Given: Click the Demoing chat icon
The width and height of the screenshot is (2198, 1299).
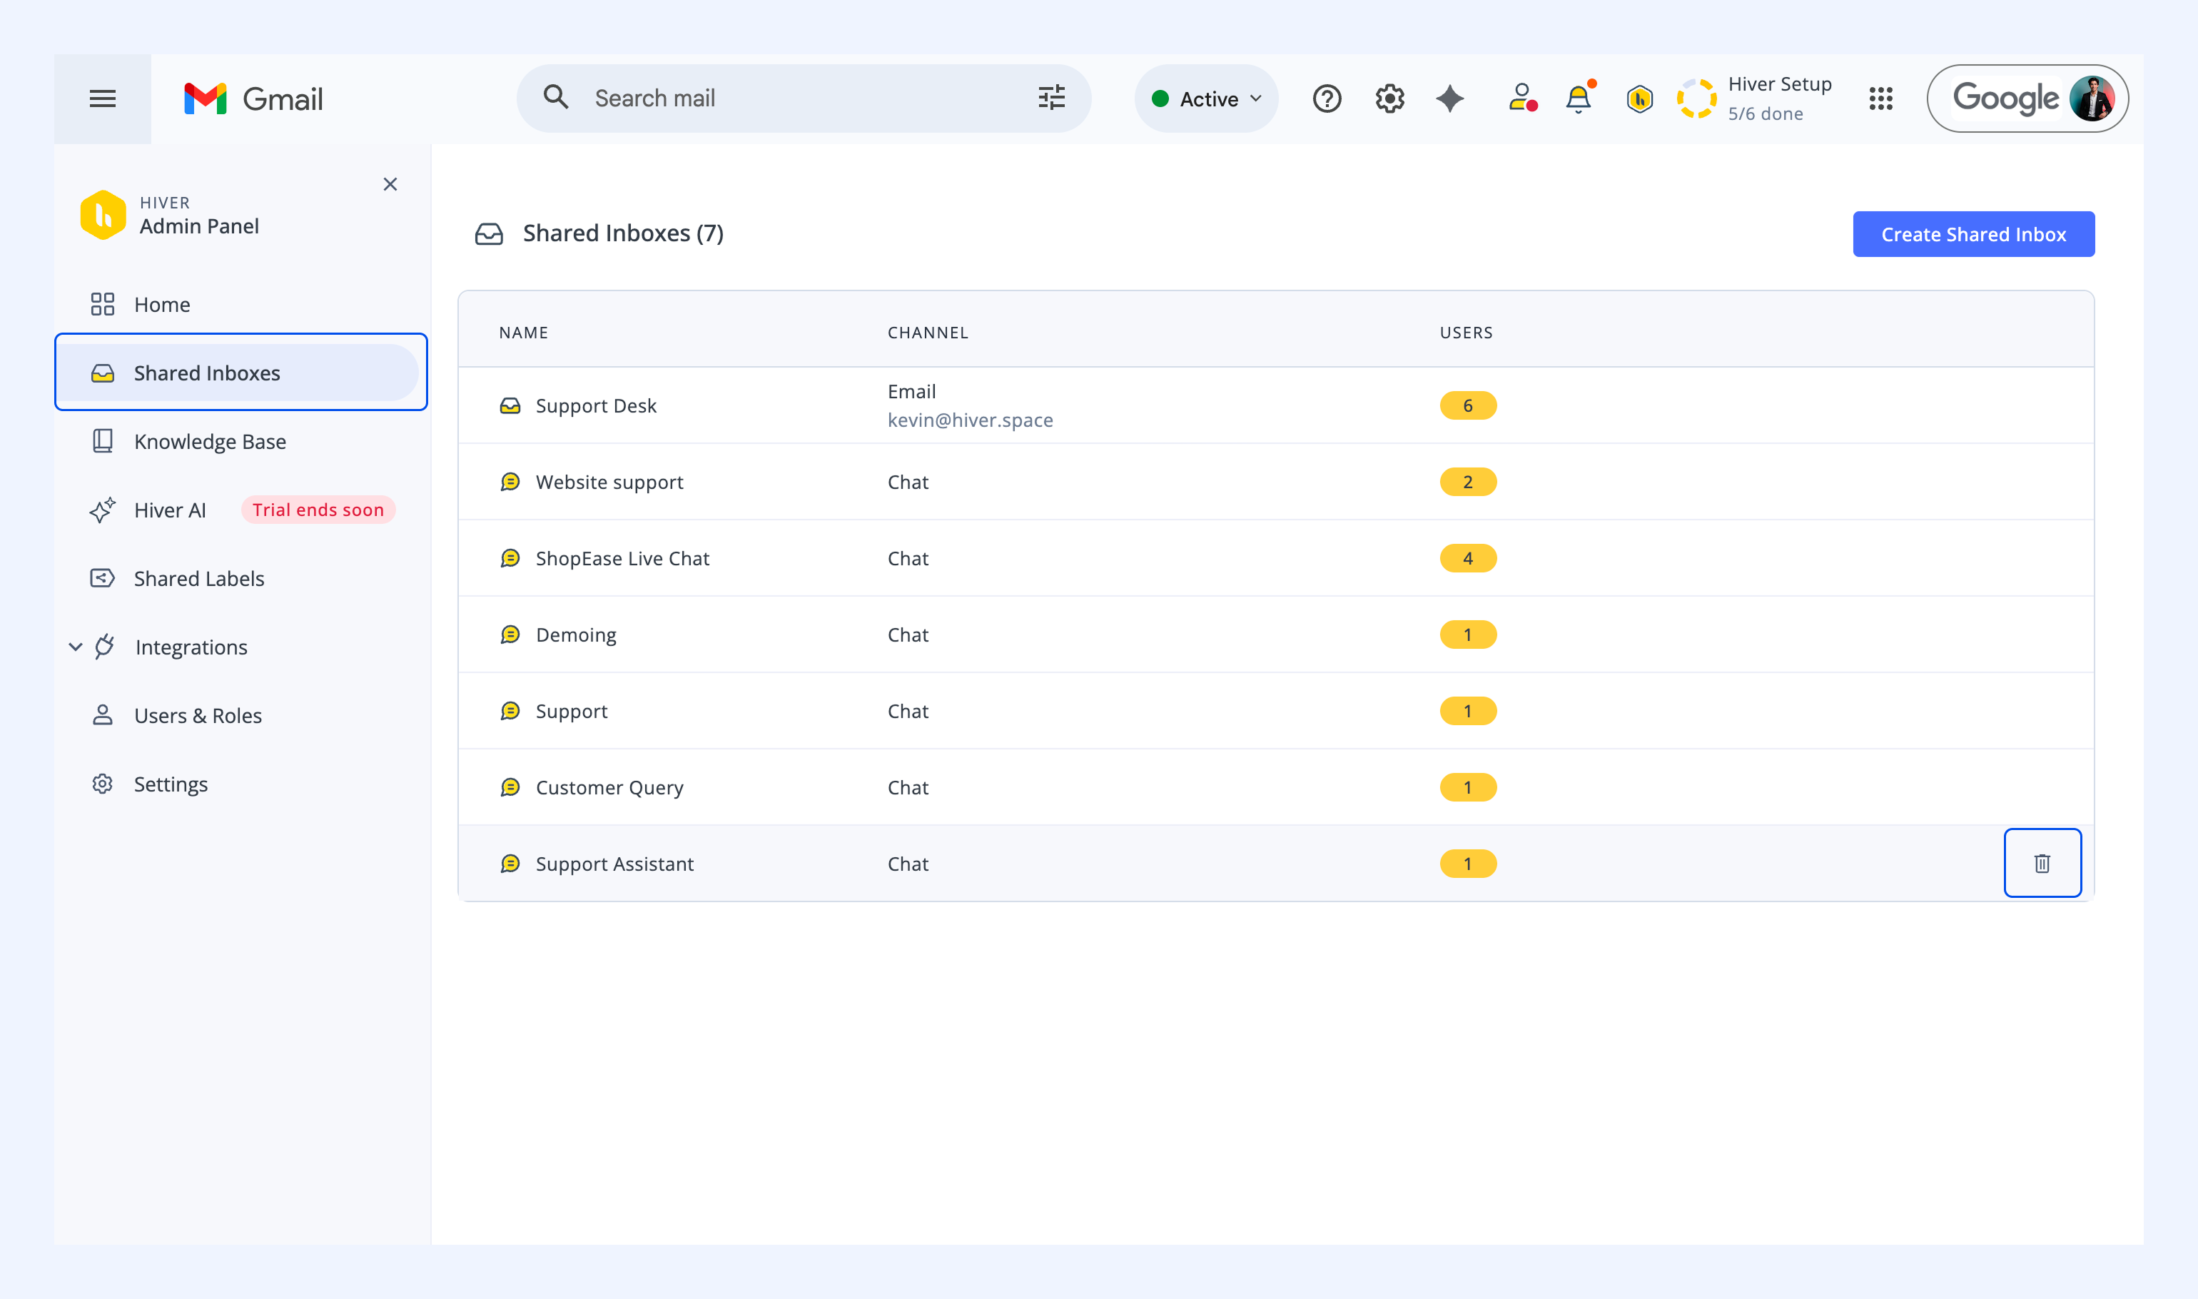Looking at the screenshot, I should click(510, 635).
